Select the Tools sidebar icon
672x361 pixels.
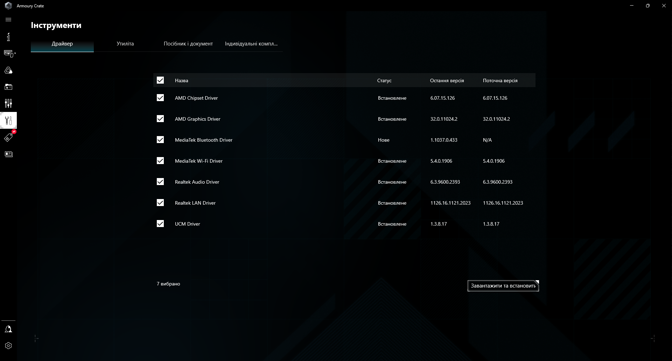(x=8, y=120)
